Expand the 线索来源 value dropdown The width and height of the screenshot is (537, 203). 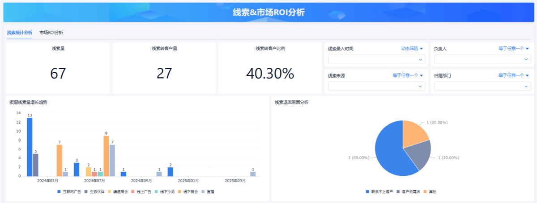tap(376, 86)
